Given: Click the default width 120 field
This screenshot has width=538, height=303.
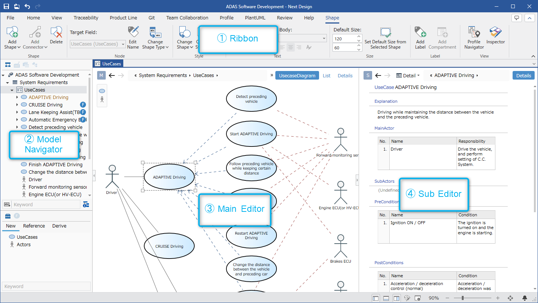Looking at the screenshot, I should point(344,39).
